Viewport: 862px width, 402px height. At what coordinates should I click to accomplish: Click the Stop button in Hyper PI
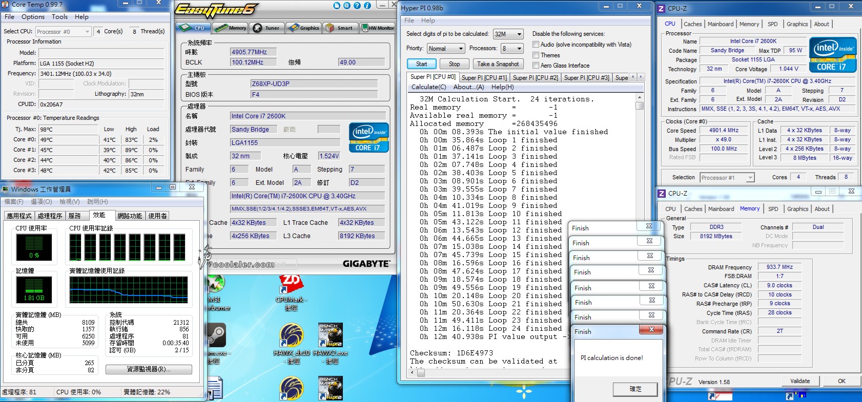(x=455, y=64)
